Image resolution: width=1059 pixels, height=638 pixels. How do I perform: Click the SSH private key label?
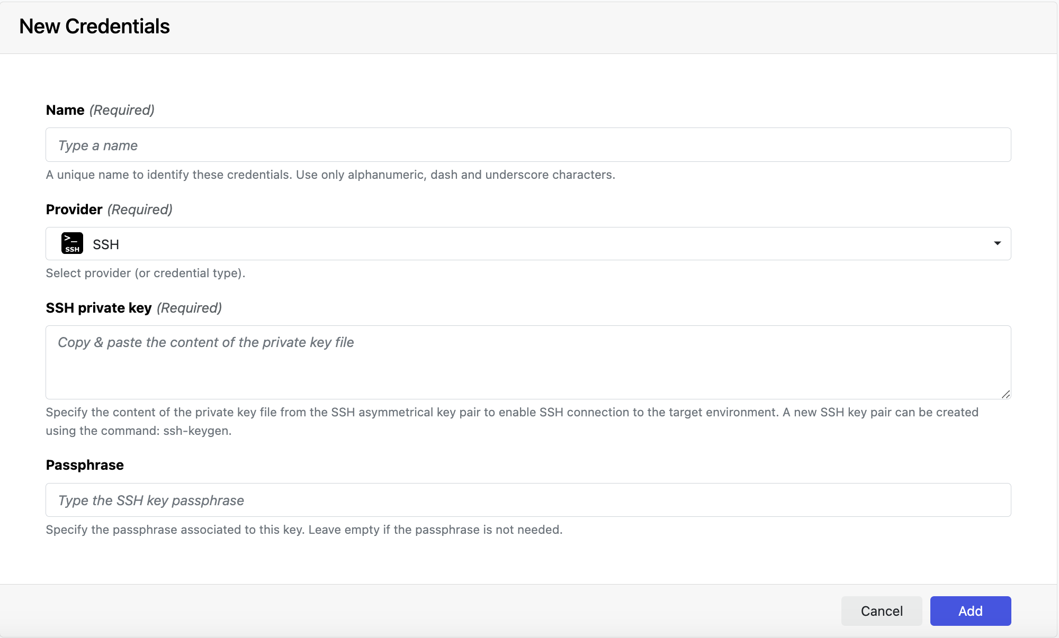click(98, 308)
